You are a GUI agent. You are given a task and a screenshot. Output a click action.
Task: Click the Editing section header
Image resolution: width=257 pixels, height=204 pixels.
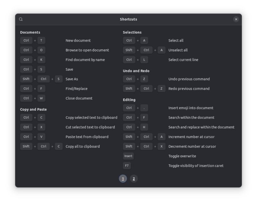pyautogui.click(x=128, y=100)
